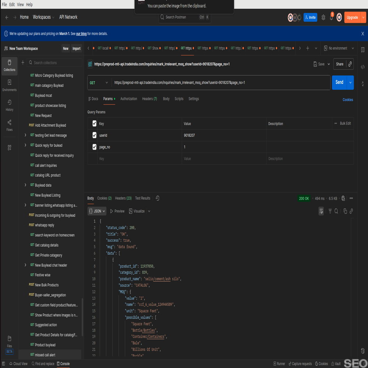The height and width of the screenshot is (368, 368).
Task: Open the No environment dropdown
Action: [x=339, y=48]
